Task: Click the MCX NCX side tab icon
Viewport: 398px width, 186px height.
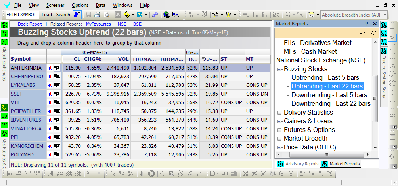Action: click(4, 25)
